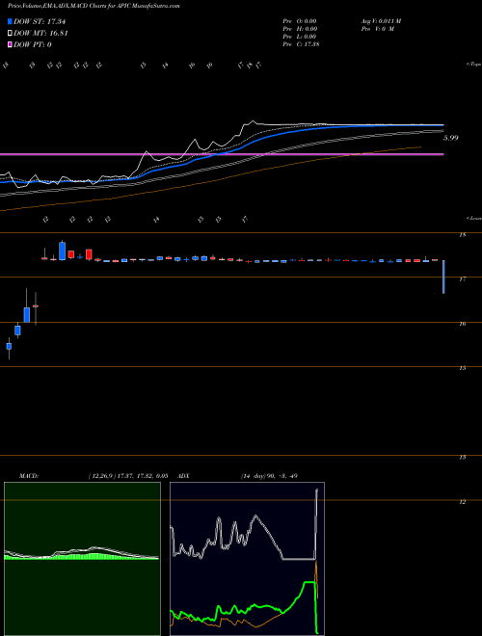
Task: Click the 18 price axis label
Action: click(462, 235)
